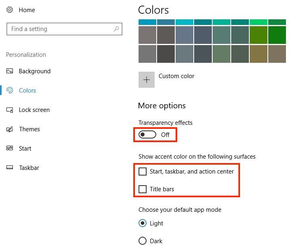Add a custom color with plus button

coord(147,80)
